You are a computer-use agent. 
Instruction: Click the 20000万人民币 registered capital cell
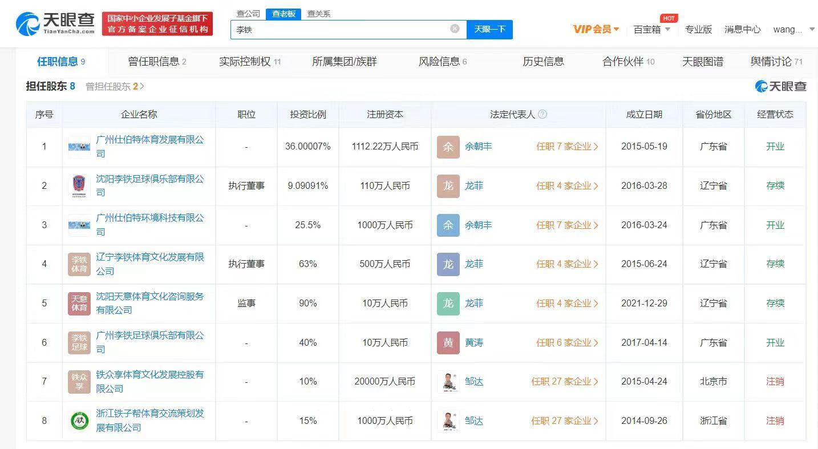click(385, 382)
